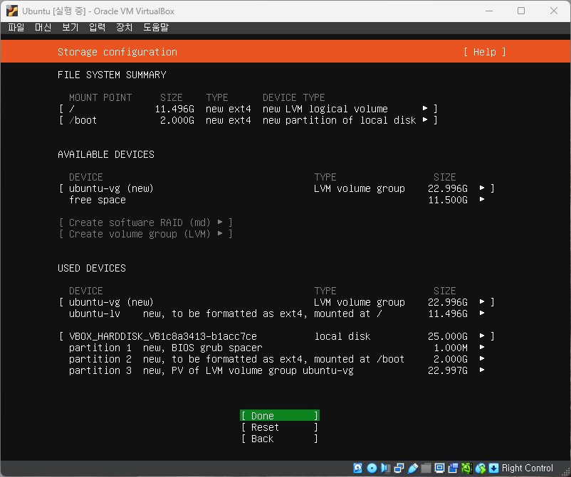Open the shared folders status icon

[426, 468]
